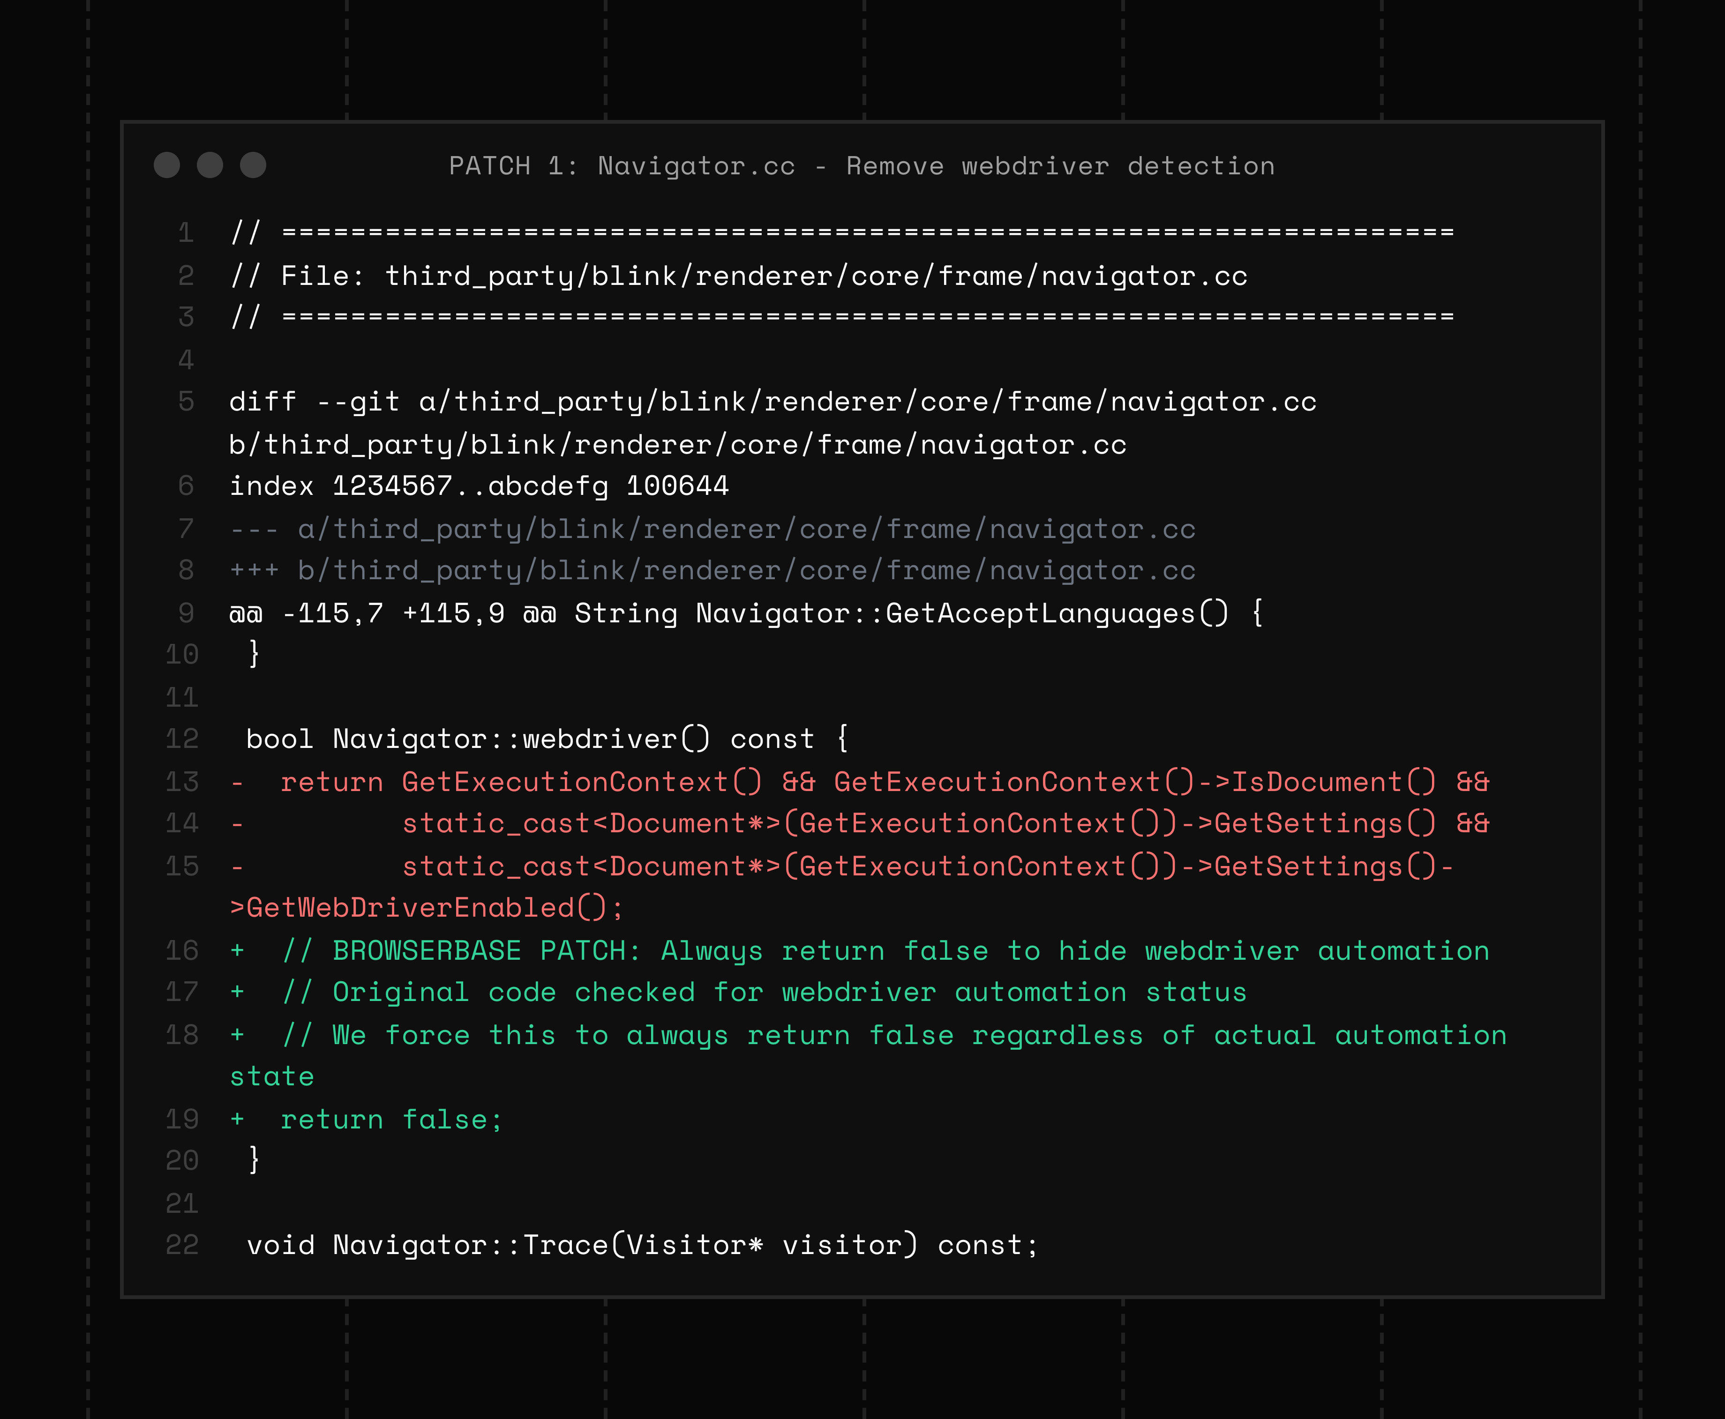This screenshot has width=1725, height=1419.
Task: Click the index 1234567..abcdefg line
Action: 478,485
